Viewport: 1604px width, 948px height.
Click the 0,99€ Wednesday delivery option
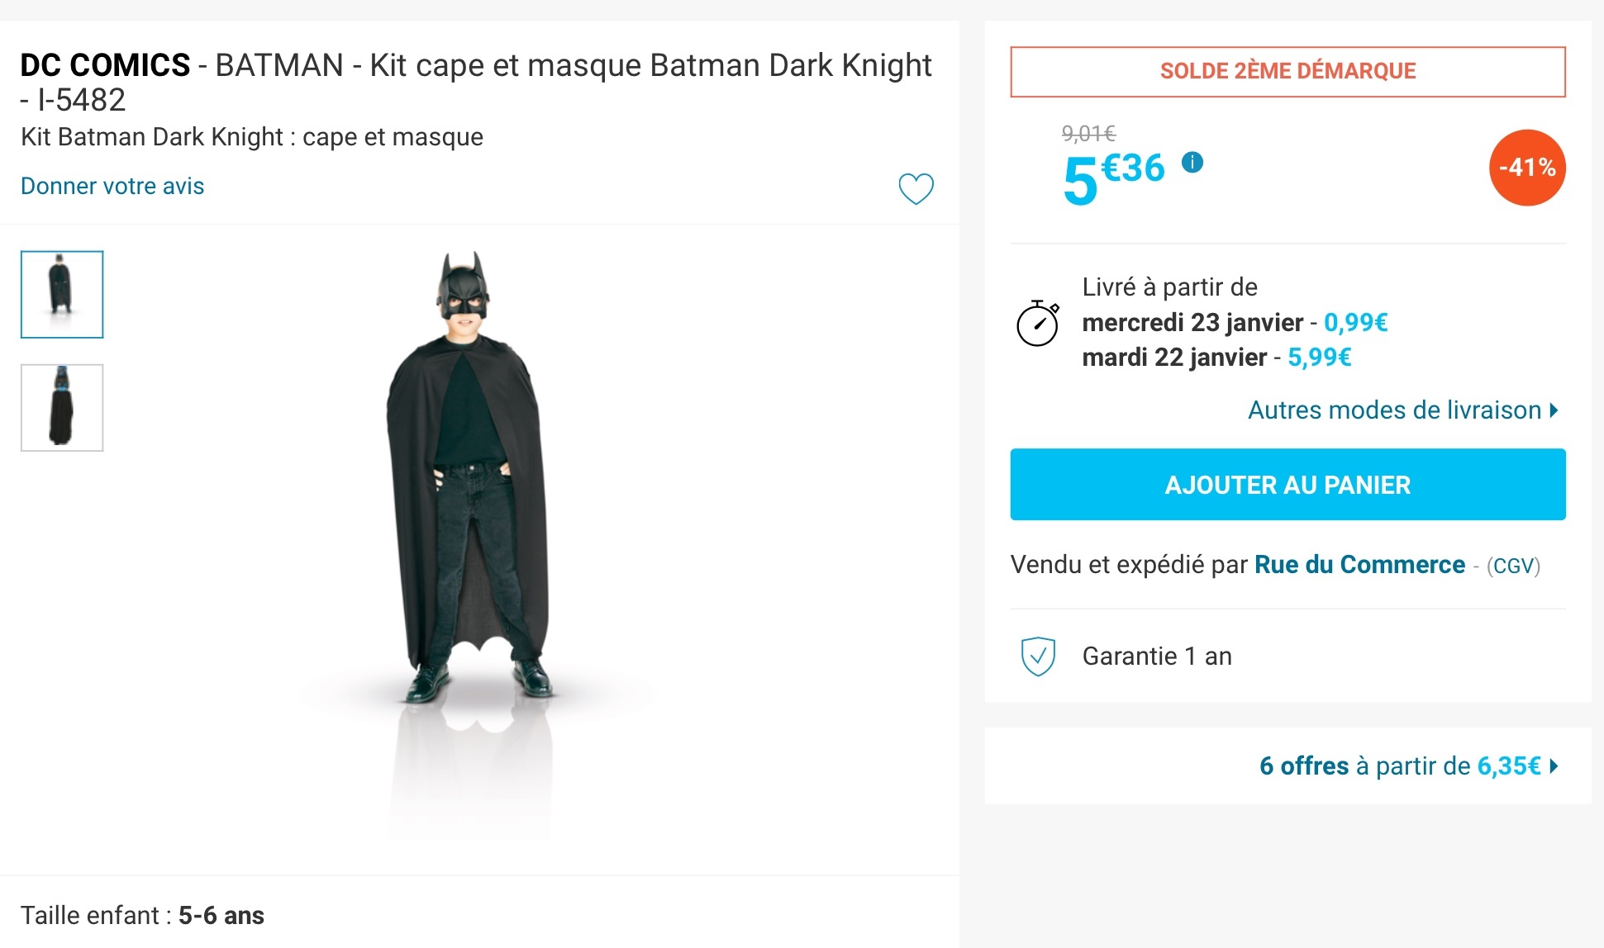pyautogui.click(x=1355, y=323)
